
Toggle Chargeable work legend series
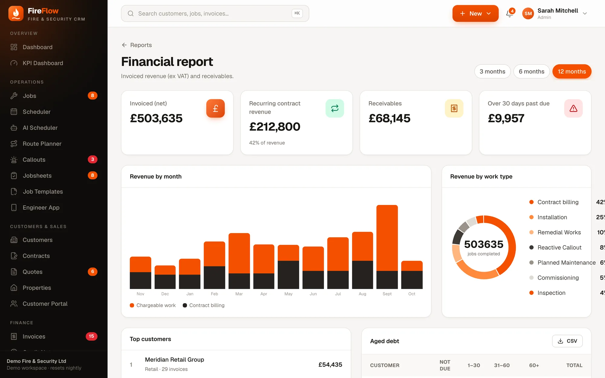(x=153, y=305)
